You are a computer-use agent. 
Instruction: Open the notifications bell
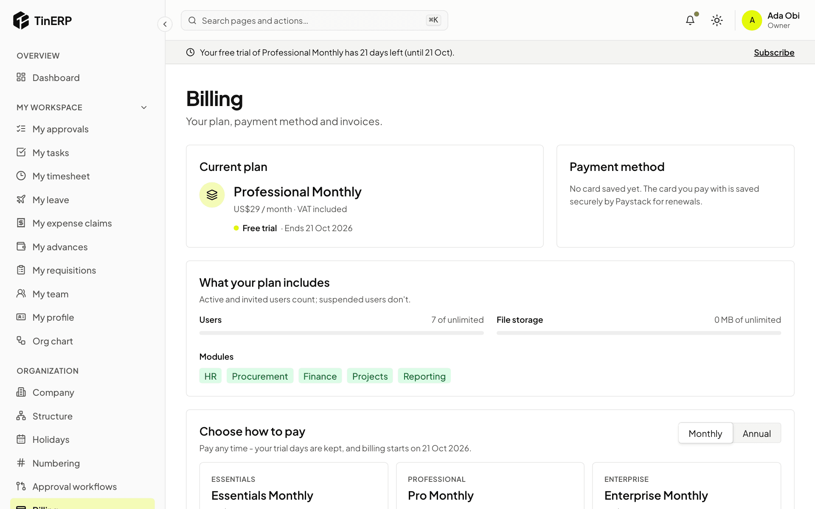pos(690,20)
